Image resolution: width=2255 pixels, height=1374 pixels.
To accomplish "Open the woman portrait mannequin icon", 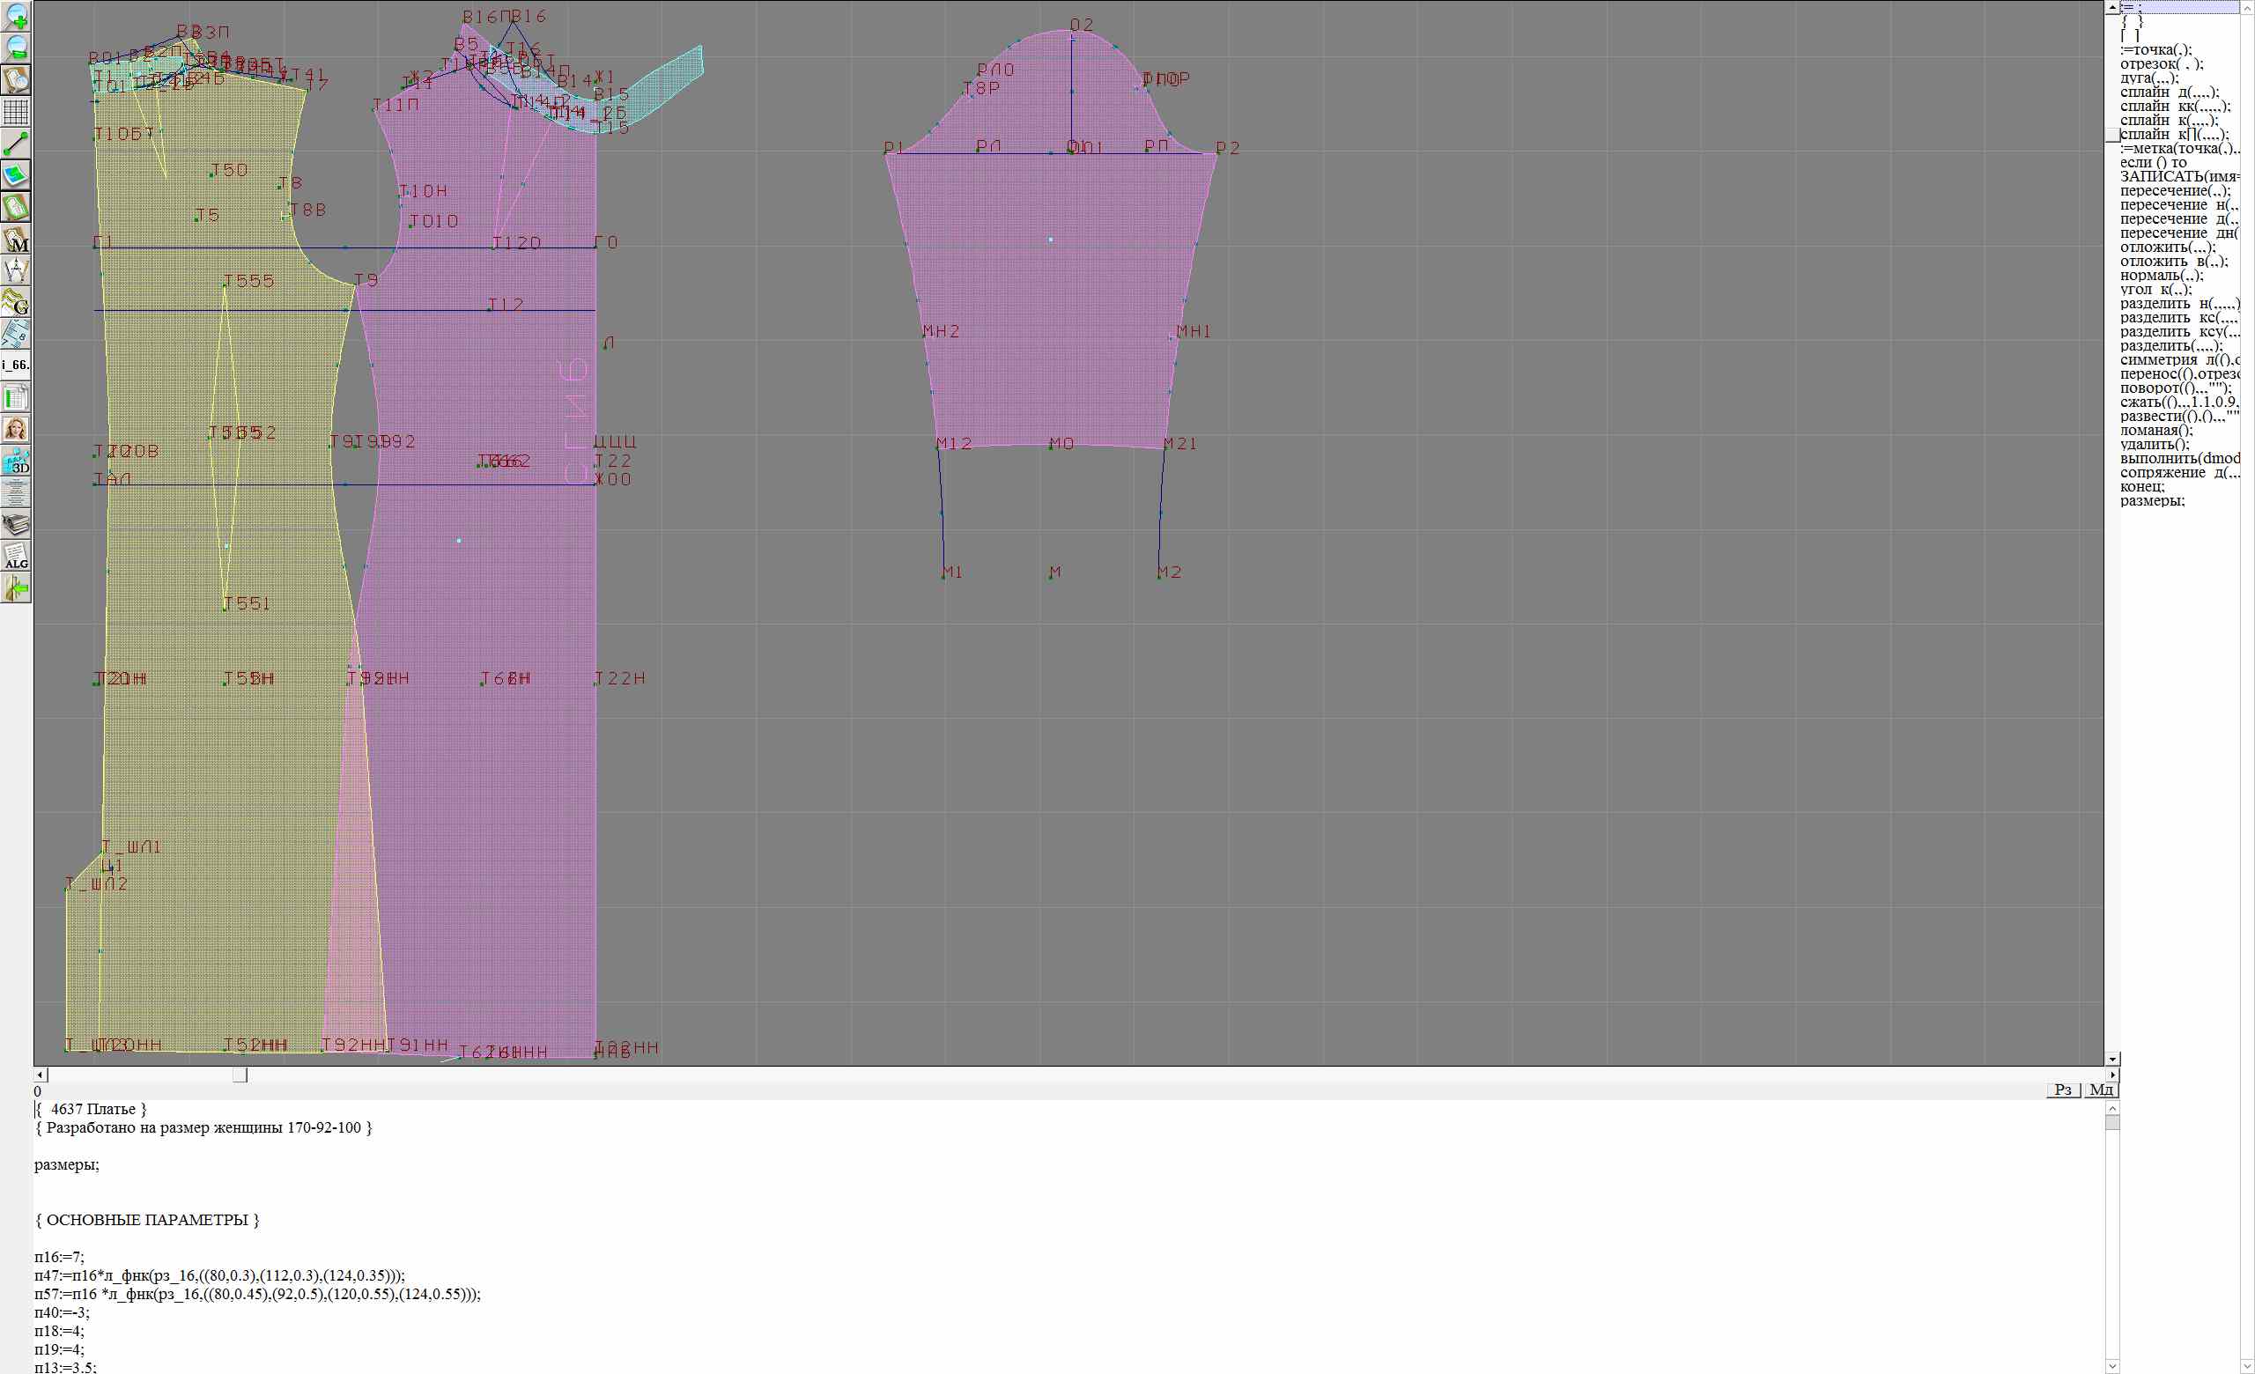I will (17, 429).
